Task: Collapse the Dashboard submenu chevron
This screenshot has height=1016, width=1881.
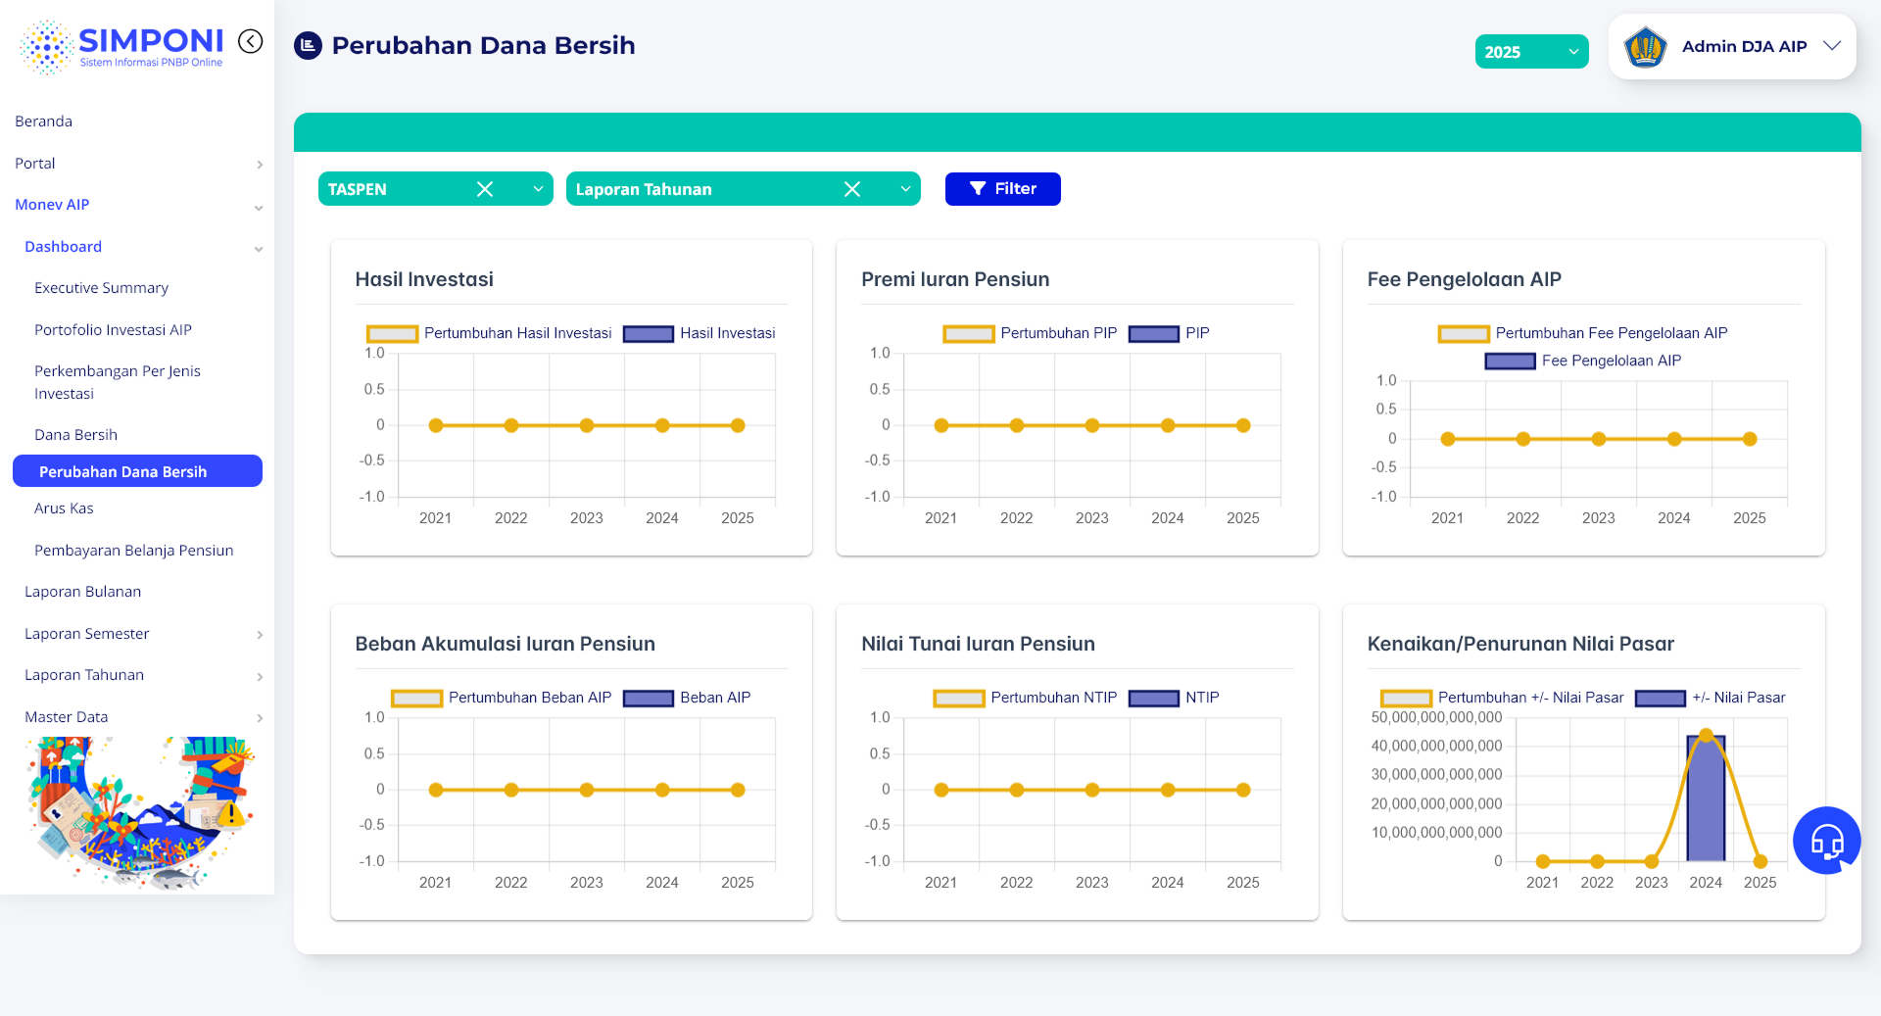Action: (259, 249)
